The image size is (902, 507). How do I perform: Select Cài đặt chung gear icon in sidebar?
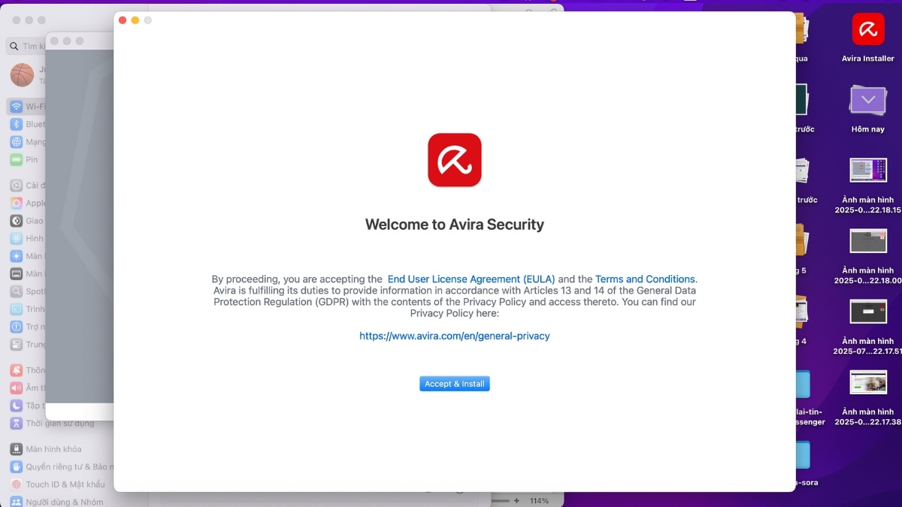tap(17, 186)
